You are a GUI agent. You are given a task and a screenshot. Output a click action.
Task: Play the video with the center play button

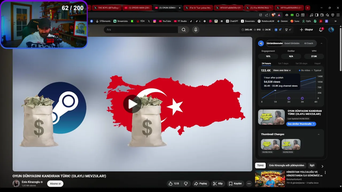tap(132, 104)
